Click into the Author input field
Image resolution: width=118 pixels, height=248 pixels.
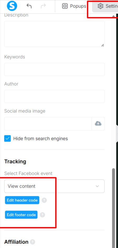(54, 97)
